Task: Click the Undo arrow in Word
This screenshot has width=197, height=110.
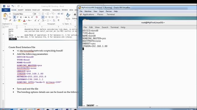Action: 13,6
